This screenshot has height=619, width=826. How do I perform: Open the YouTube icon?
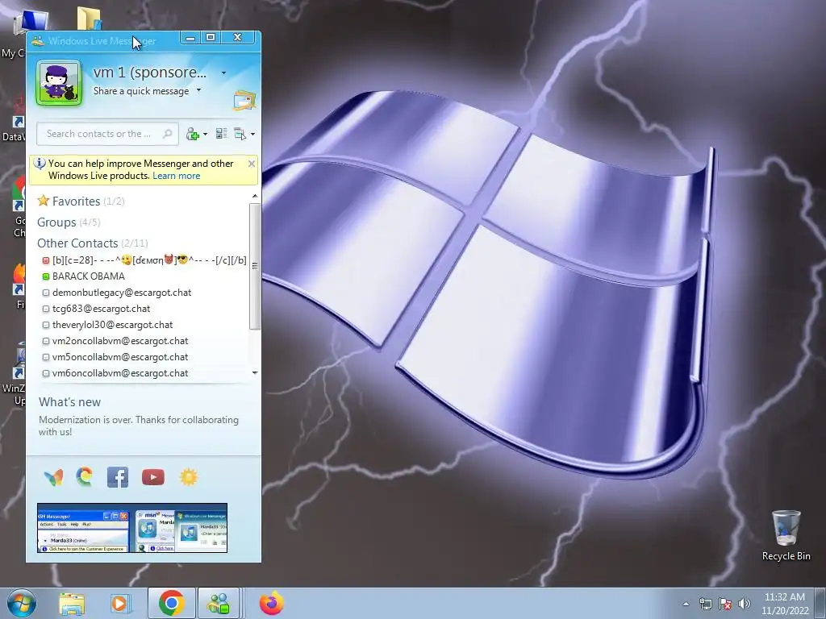click(x=152, y=477)
